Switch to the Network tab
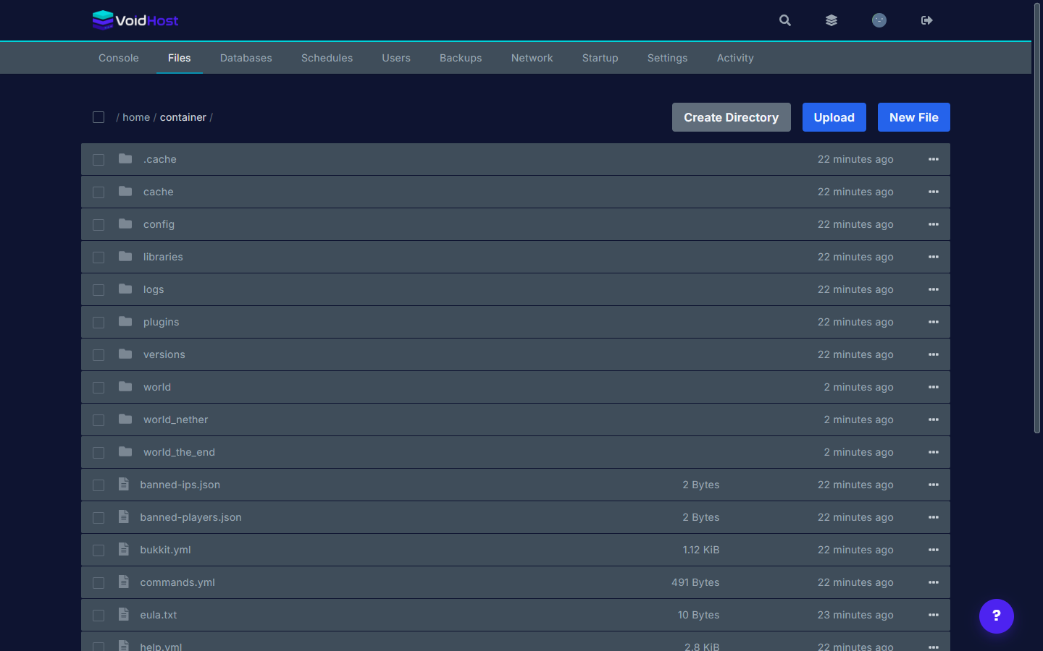 click(532, 58)
